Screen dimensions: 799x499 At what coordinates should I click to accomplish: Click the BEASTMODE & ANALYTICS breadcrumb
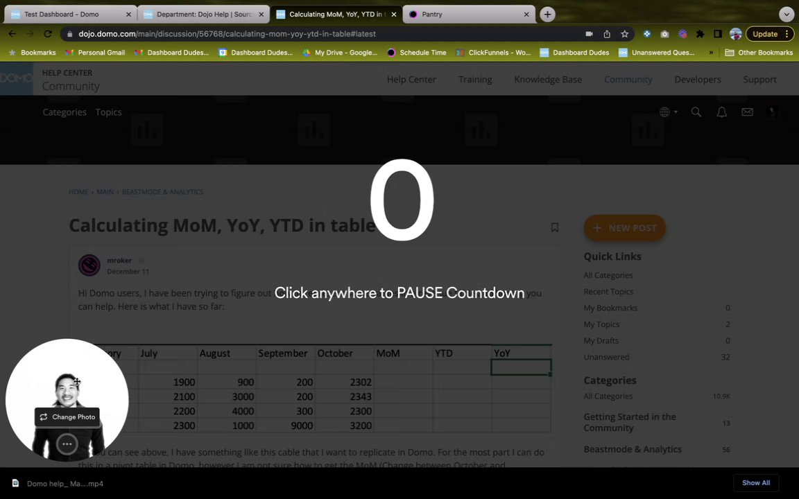click(162, 192)
